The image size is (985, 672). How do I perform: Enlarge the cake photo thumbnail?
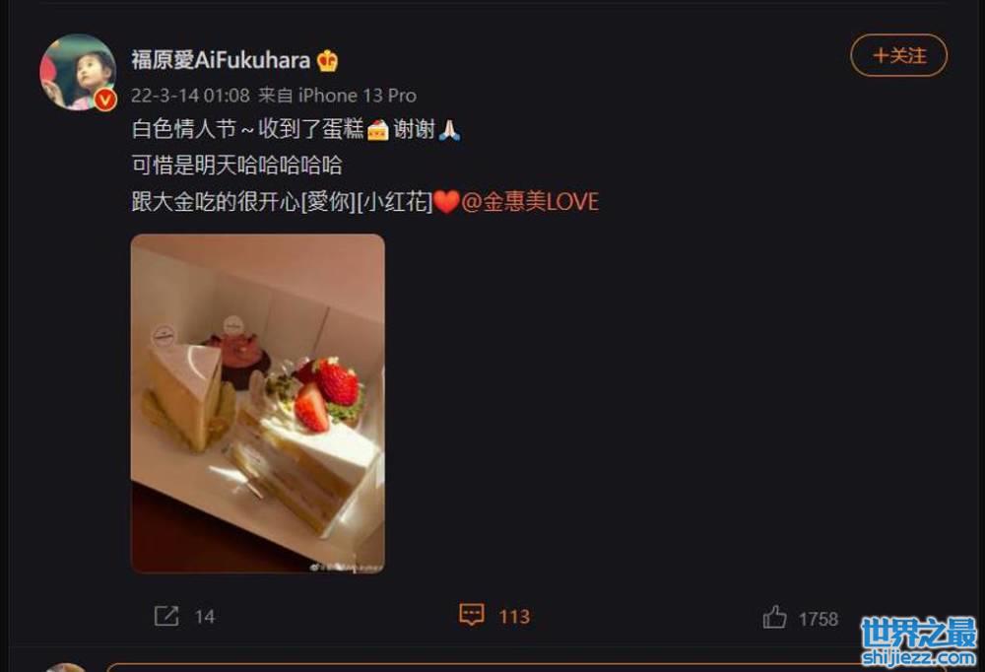[x=257, y=404]
